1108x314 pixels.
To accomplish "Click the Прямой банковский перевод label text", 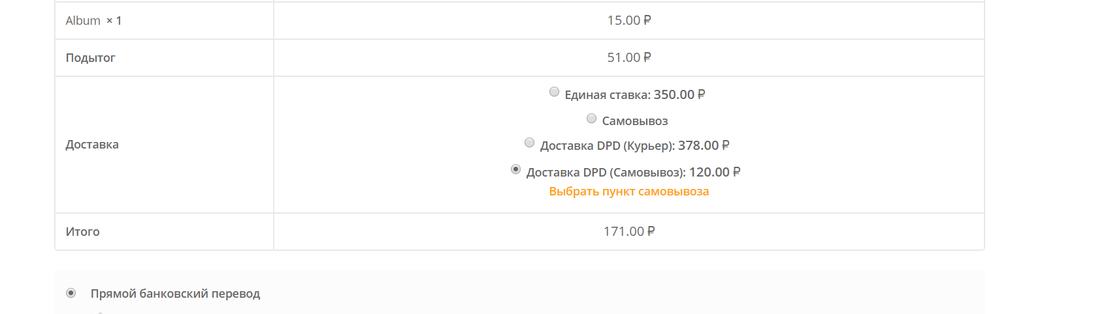I will (175, 294).
